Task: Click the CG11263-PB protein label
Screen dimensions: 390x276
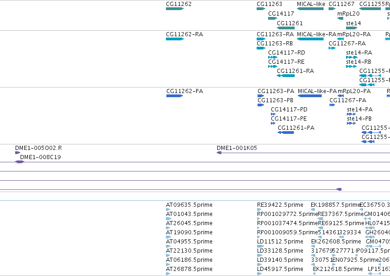Action: [275, 100]
